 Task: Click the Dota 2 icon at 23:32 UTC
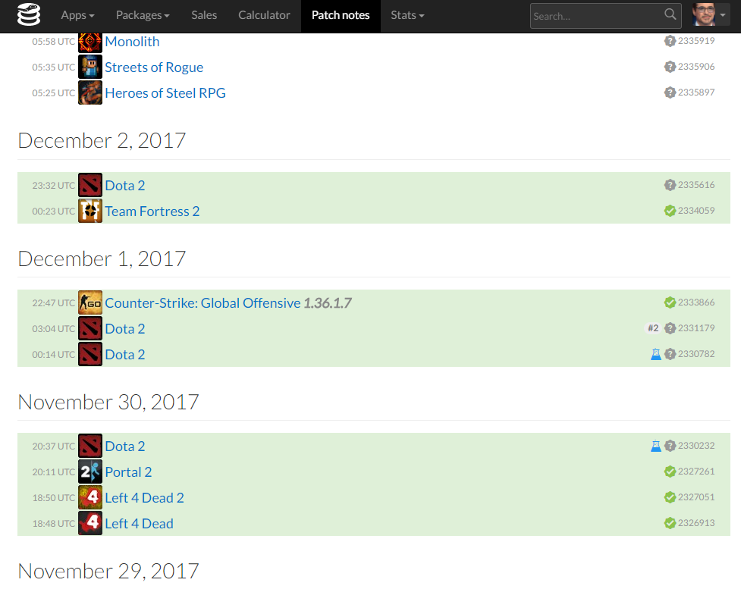point(89,185)
